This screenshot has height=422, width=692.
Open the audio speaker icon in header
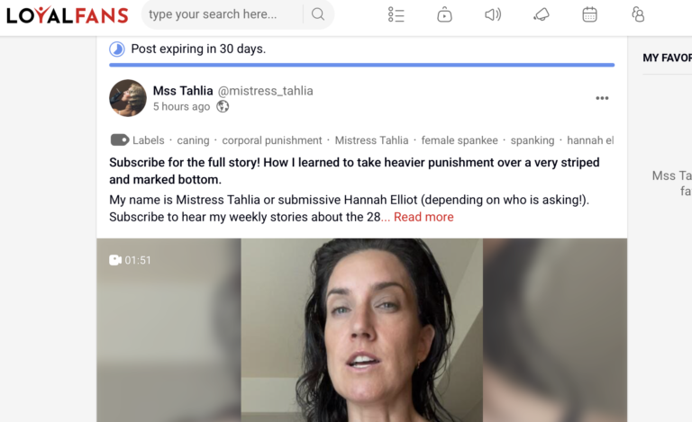click(x=493, y=14)
